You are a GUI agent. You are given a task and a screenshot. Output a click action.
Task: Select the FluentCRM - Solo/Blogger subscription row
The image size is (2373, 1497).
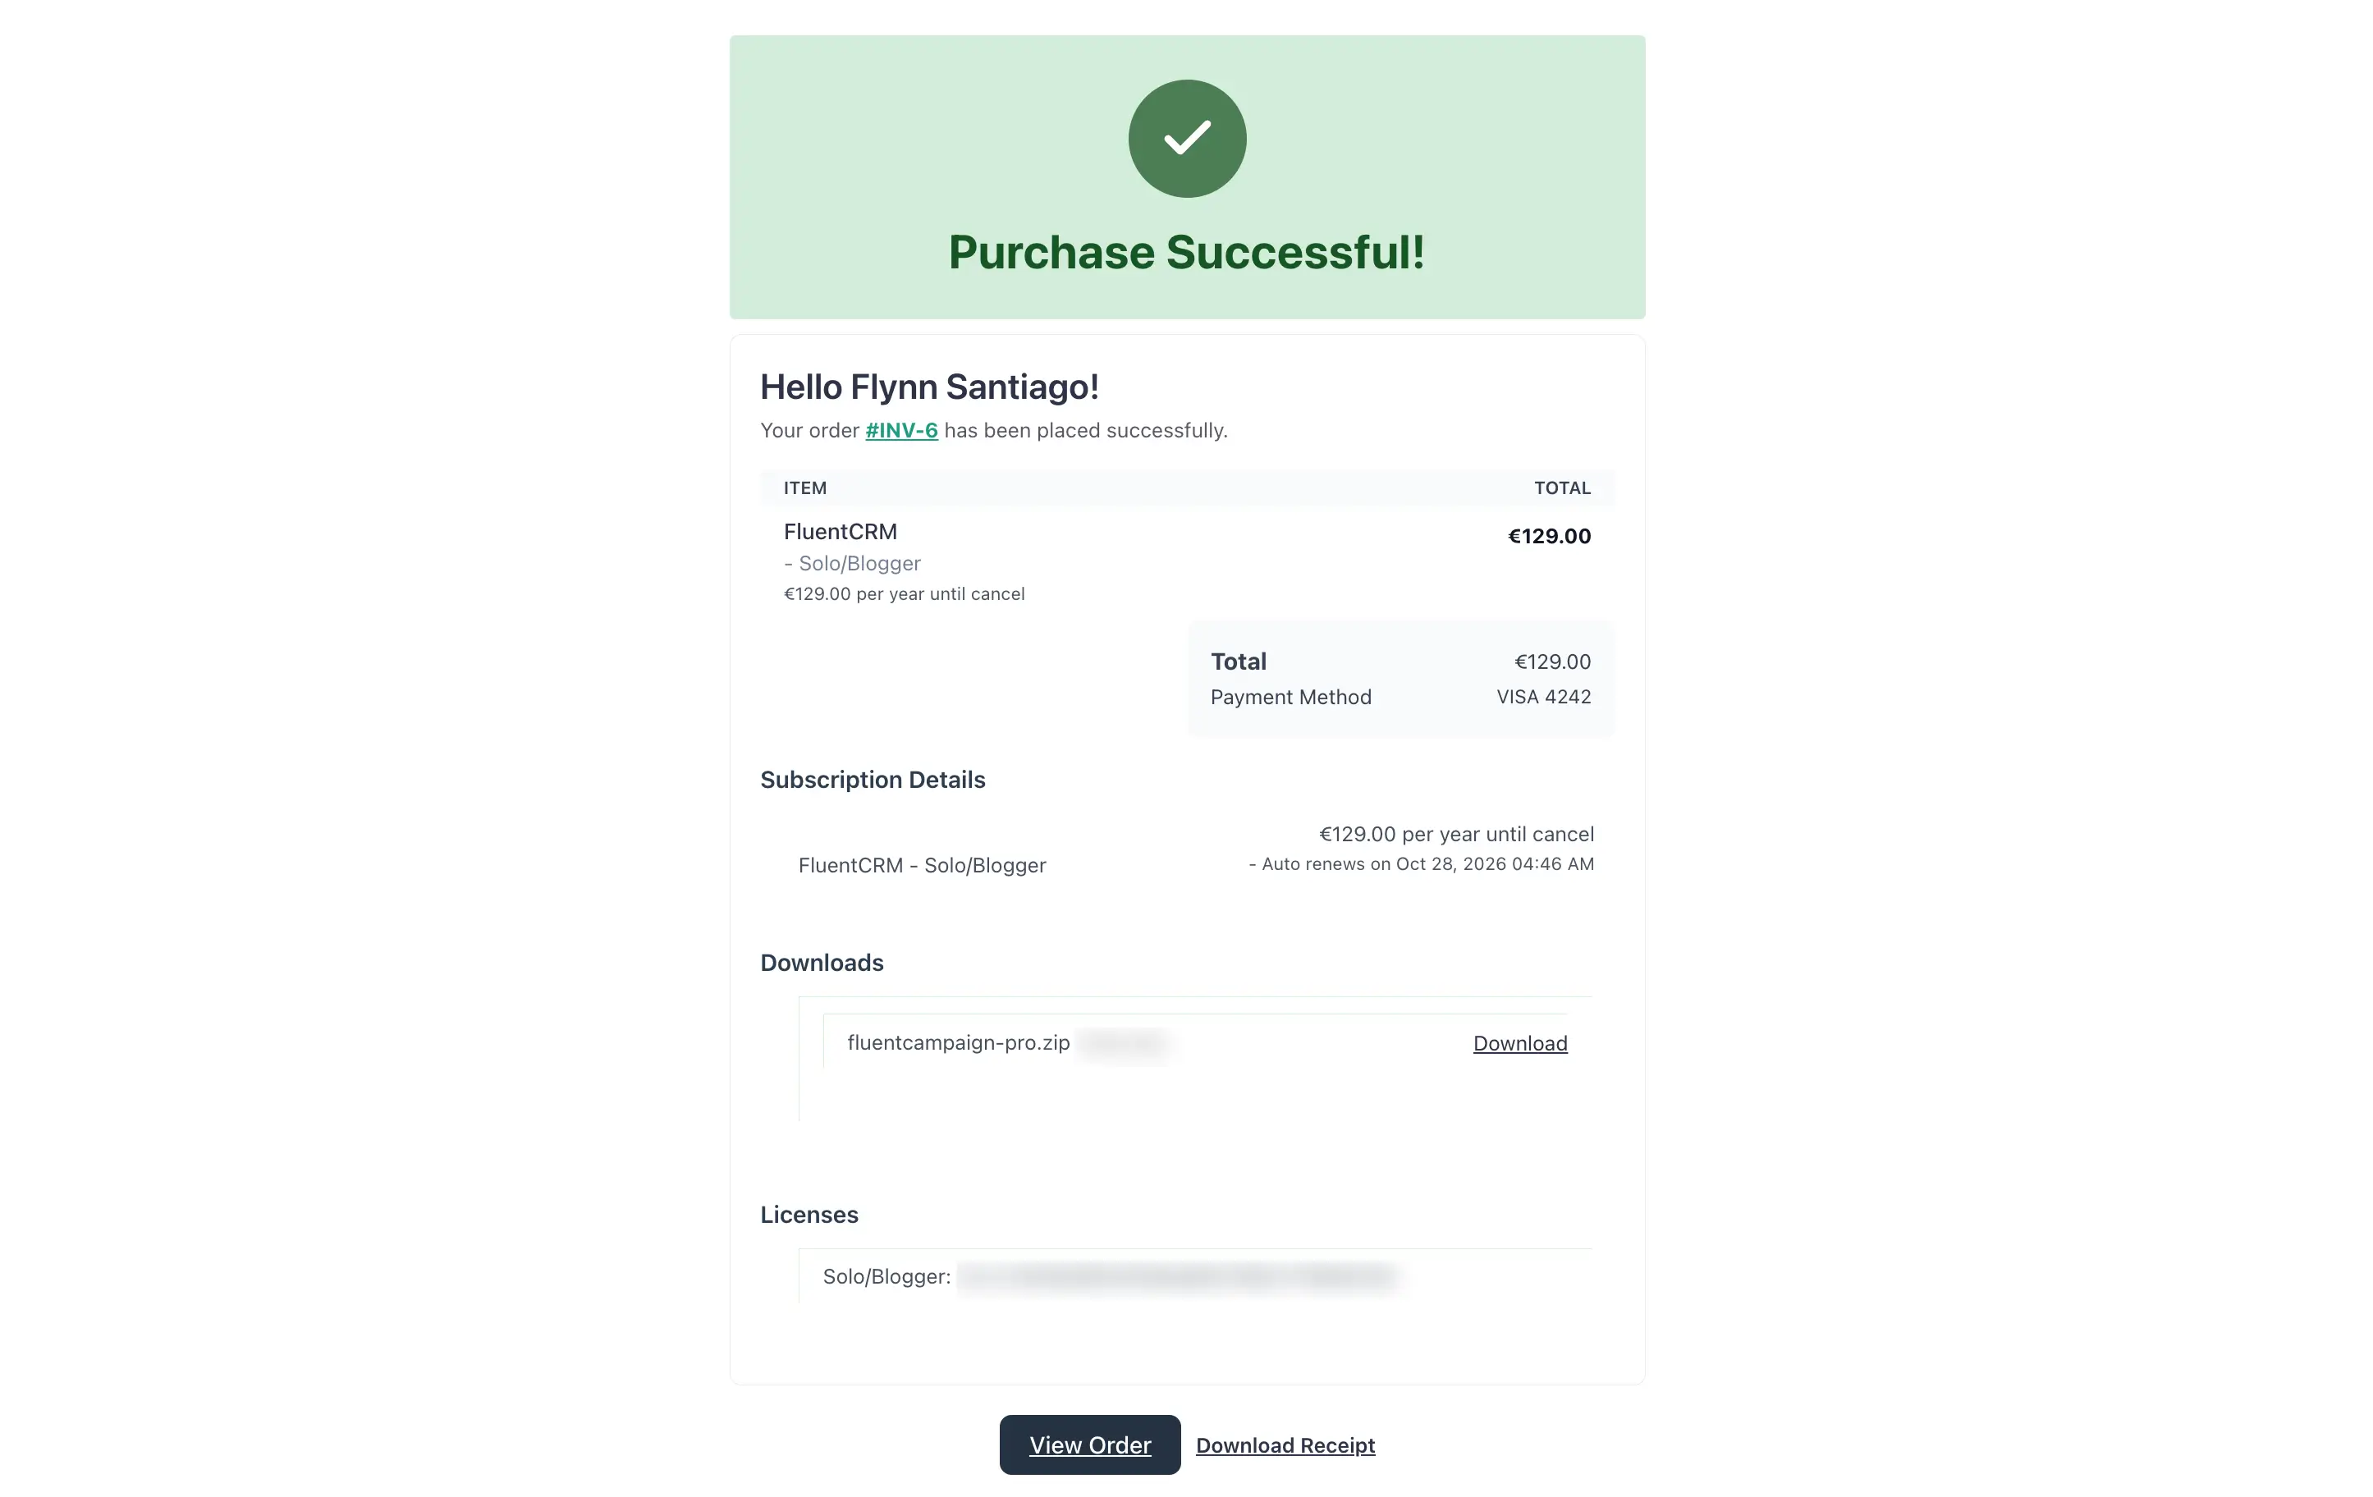pyautogui.click(x=923, y=865)
